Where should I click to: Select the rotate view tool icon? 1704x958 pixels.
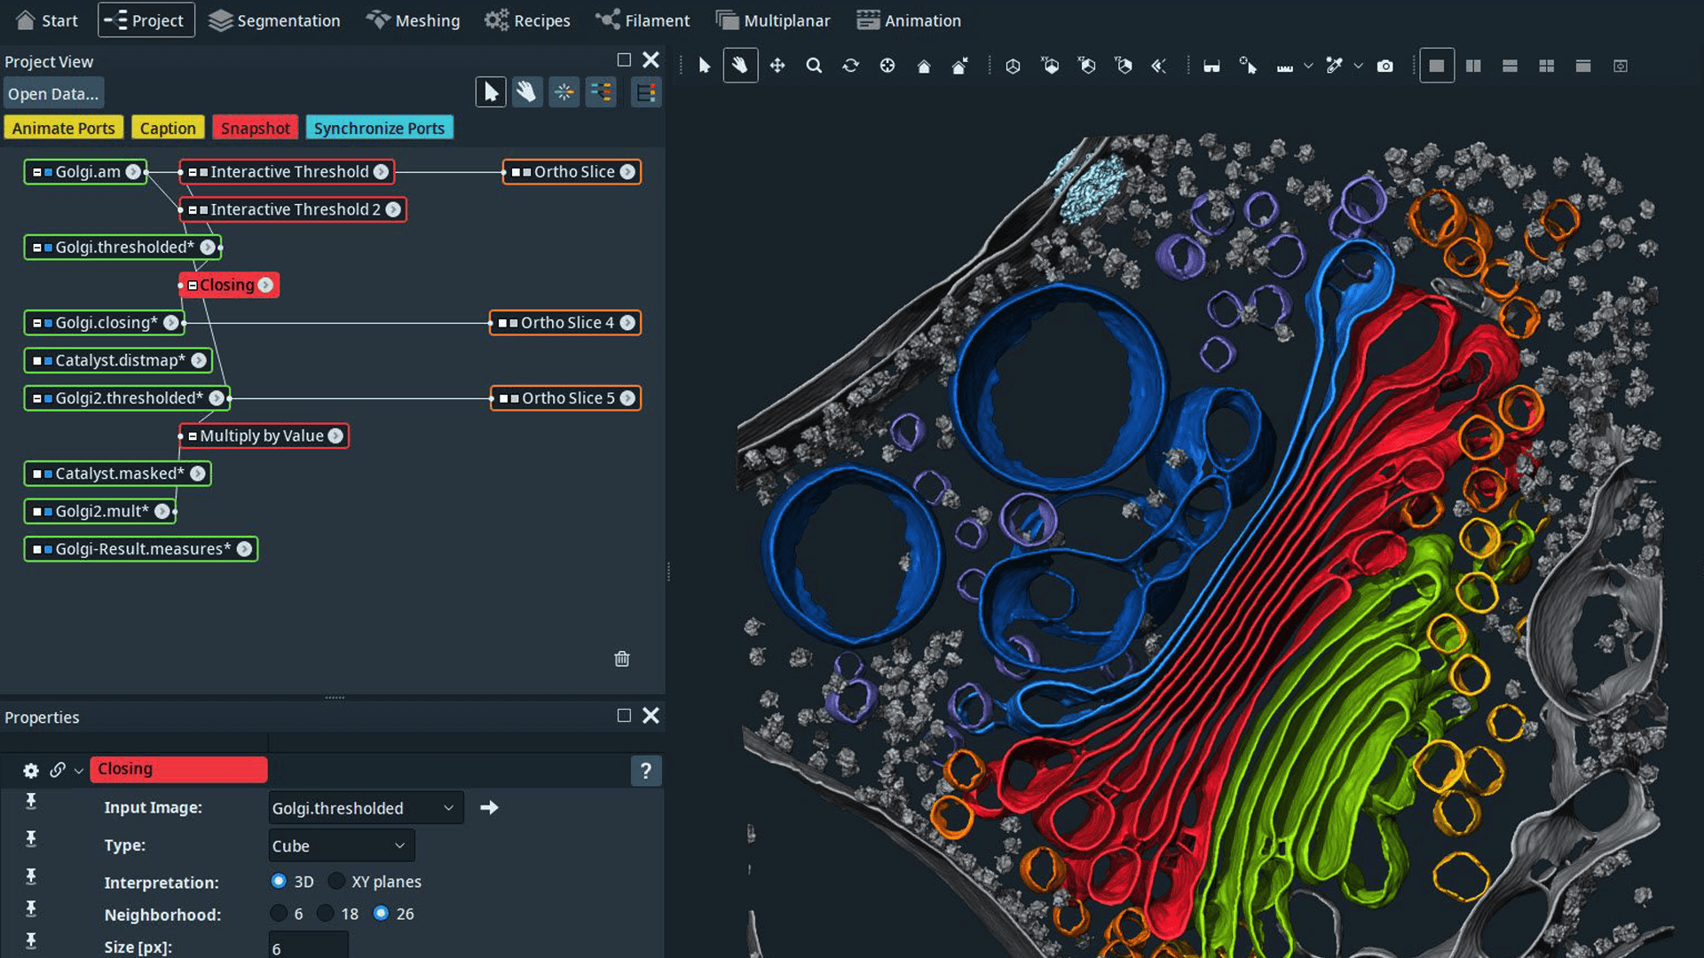(x=850, y=67)
